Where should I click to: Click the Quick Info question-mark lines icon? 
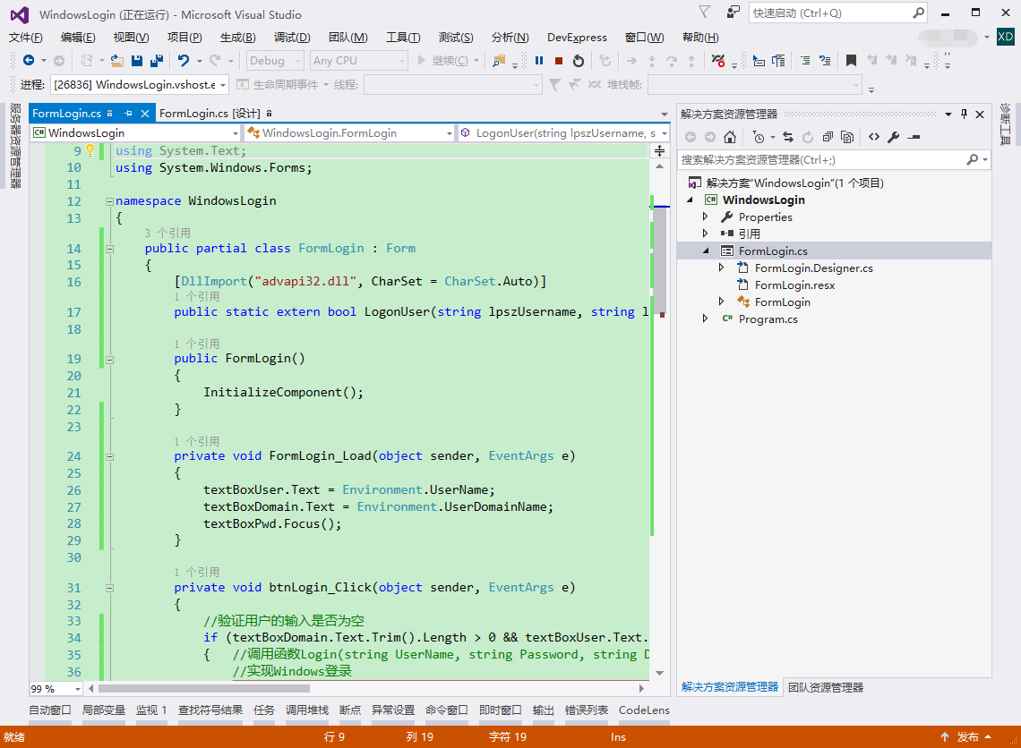point(825,61)
